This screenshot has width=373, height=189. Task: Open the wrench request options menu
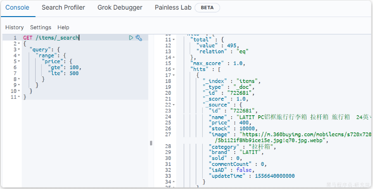pyautogui.click(x=138, y=38)
